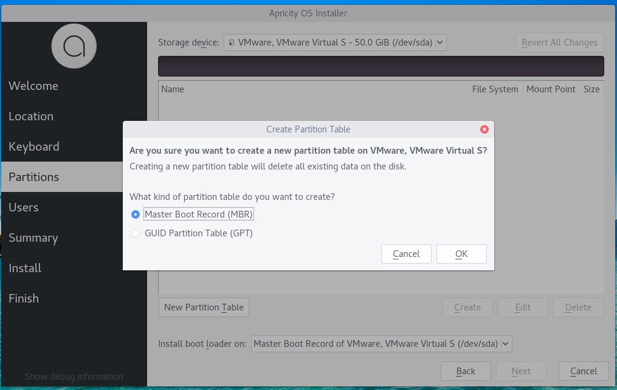Screen dimensions: 617x390
Task: Click Show debug information link
Action: 74,377
